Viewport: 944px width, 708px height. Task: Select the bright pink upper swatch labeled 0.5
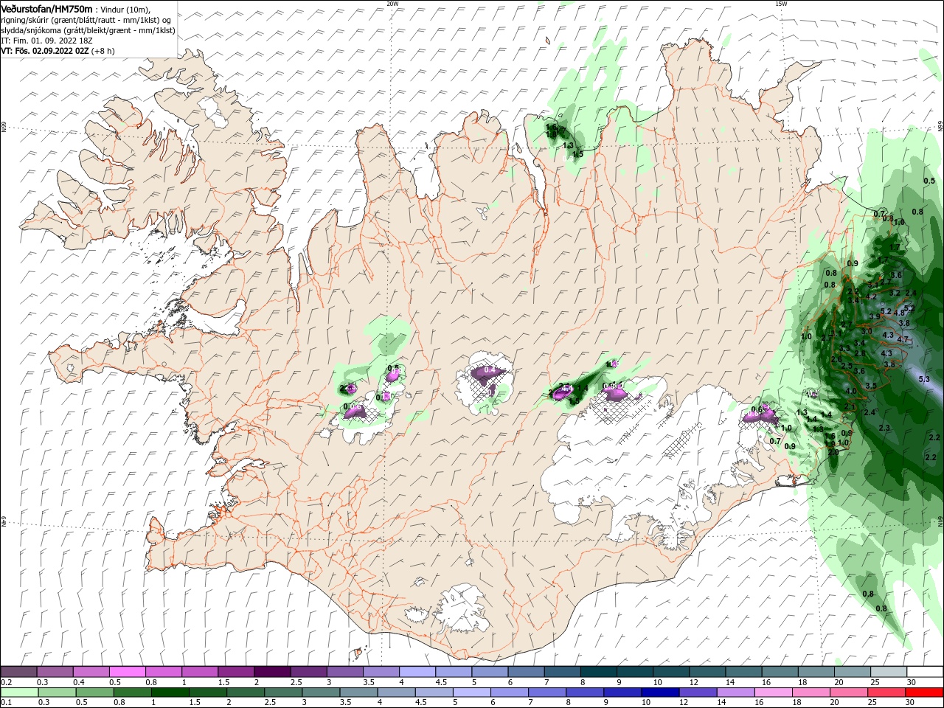(x=127, y=671)
